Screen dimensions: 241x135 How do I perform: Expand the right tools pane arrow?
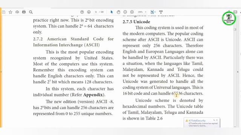[238, 72]
